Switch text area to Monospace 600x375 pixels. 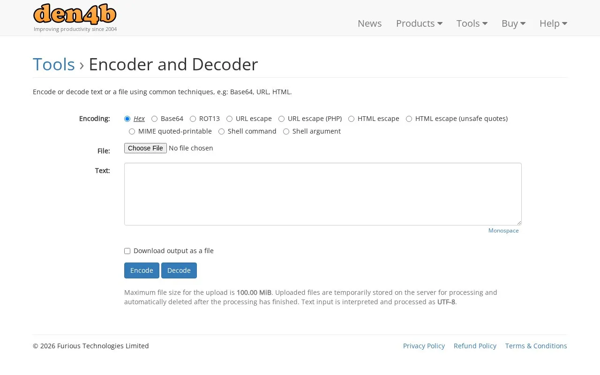(x=503, y=231)
